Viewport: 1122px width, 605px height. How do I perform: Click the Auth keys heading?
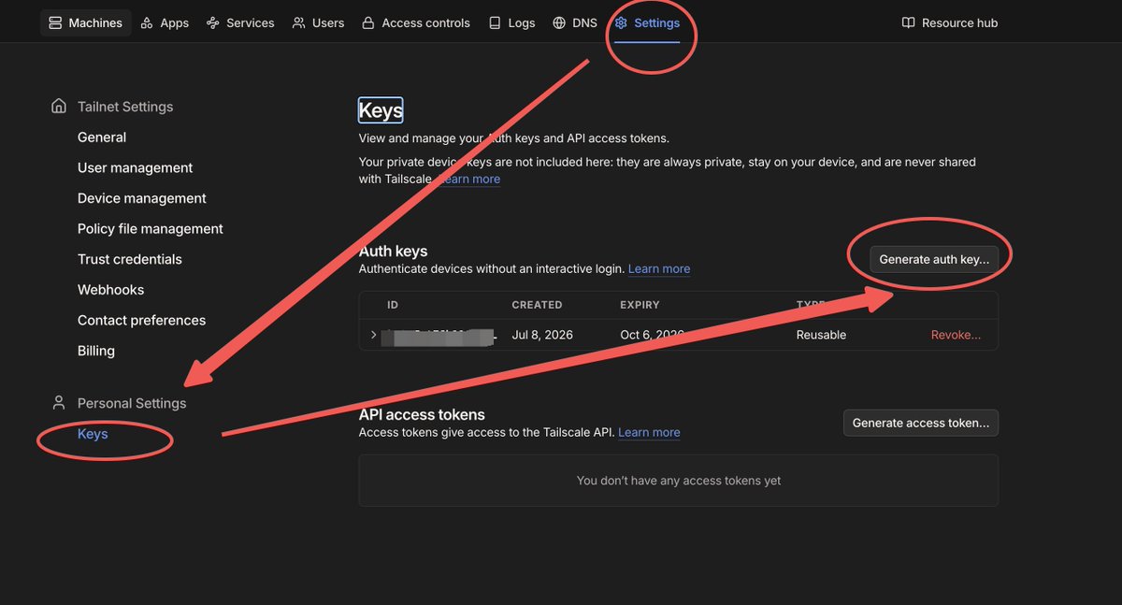click(x=393, y=251)
